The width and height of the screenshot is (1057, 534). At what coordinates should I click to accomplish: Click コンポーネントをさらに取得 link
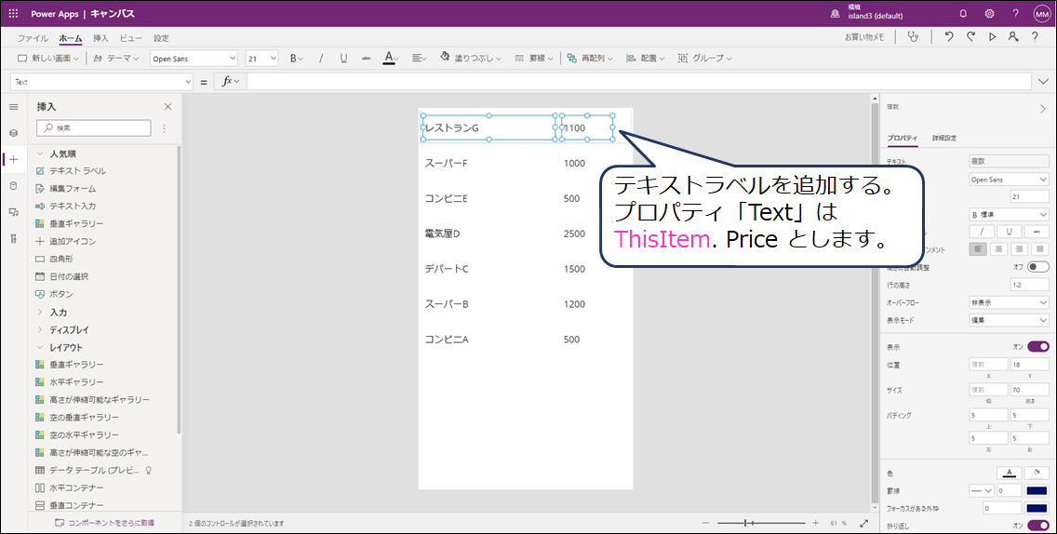click(x=104, y=523)
